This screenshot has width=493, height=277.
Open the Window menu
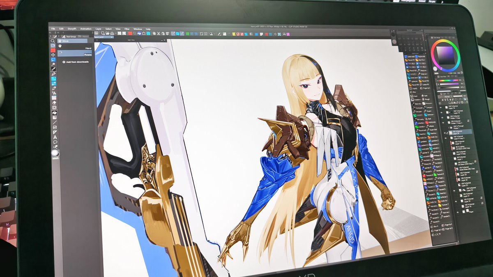tap(138, 29)
